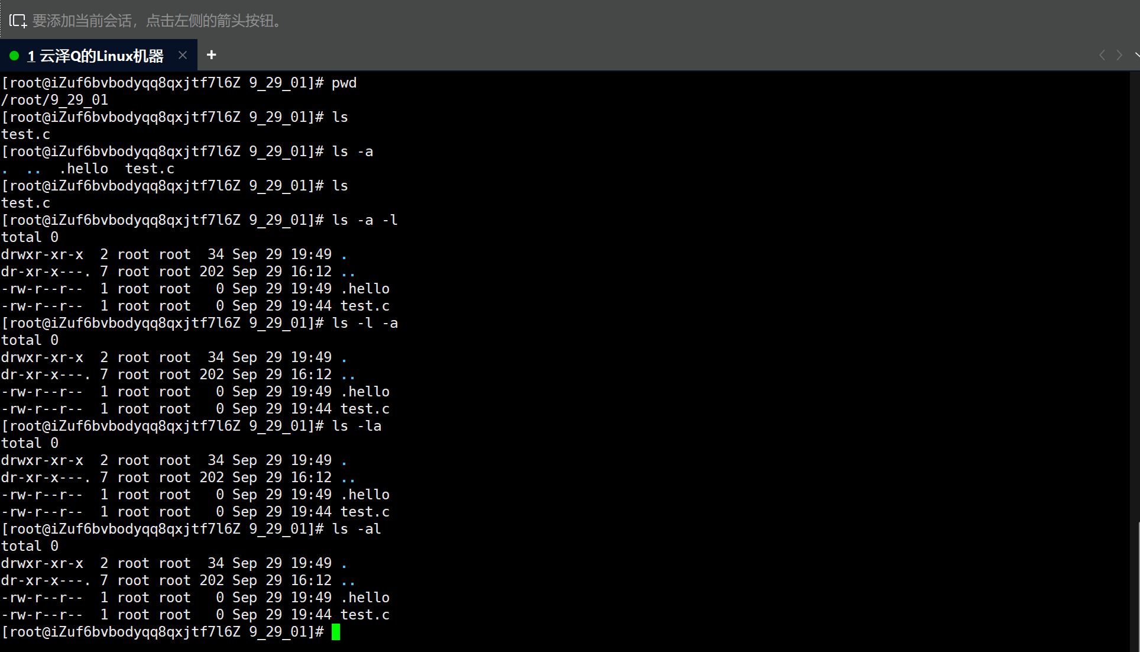Click the pwd command on first line
Screen dimensions: 1140x652
pos(344,83)
